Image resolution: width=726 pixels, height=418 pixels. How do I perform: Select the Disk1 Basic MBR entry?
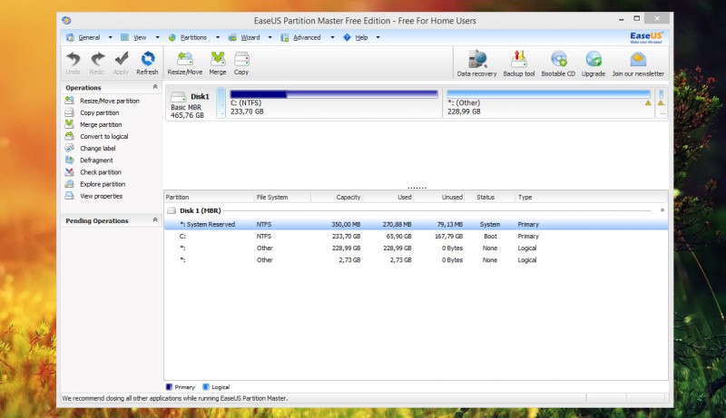(190, 102)
